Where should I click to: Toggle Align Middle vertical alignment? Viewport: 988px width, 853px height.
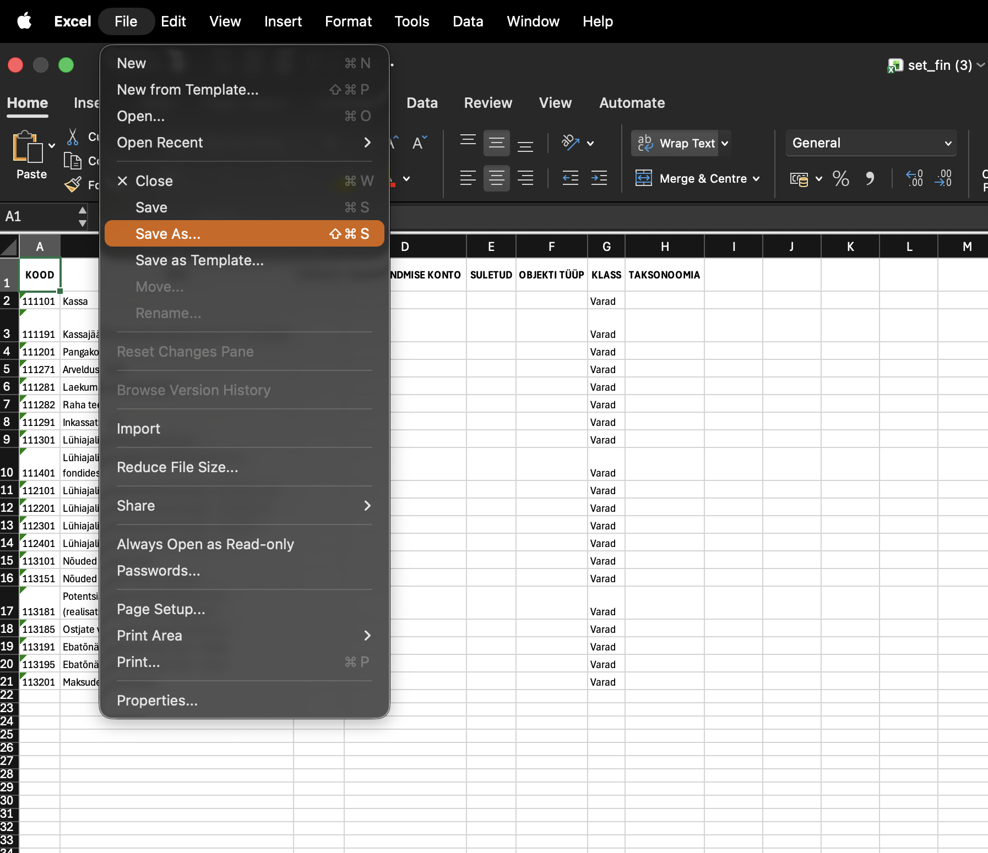496,143
